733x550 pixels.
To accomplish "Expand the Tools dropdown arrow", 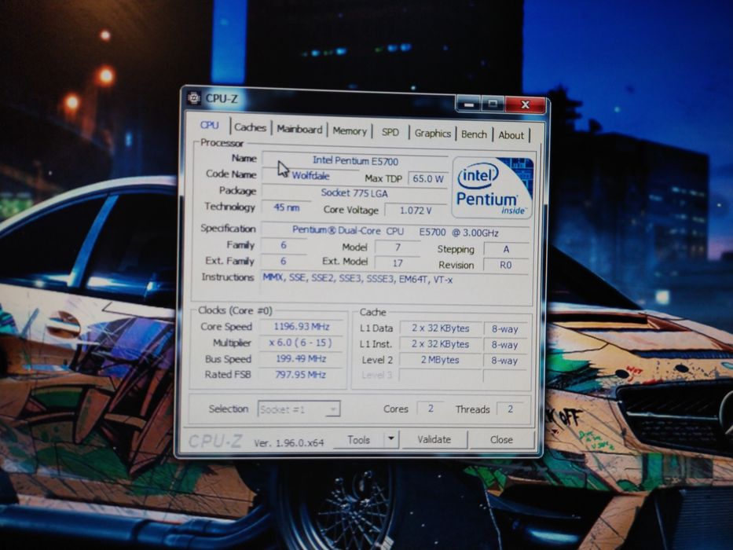I will [x=391, y=439].
